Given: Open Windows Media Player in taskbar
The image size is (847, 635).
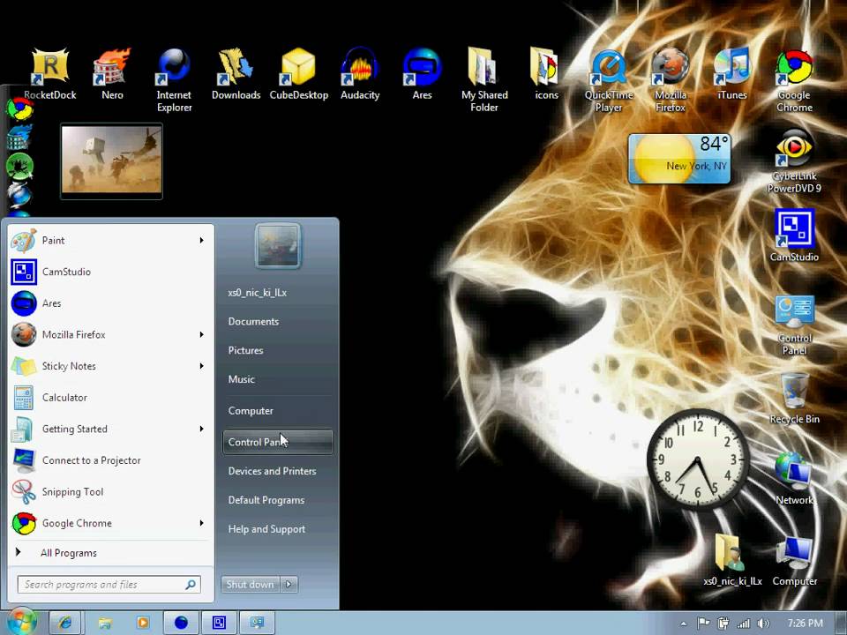Looking at the screenshot, I should point(143,624).
